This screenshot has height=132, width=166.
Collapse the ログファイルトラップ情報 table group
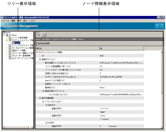click(37, 52)
